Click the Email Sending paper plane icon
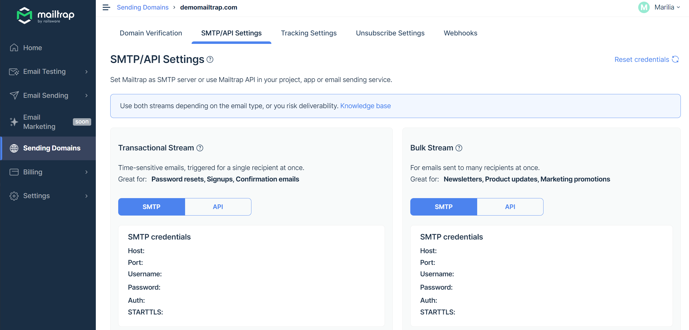This screenshot has width=689, height=330. [x=14, y=95]
